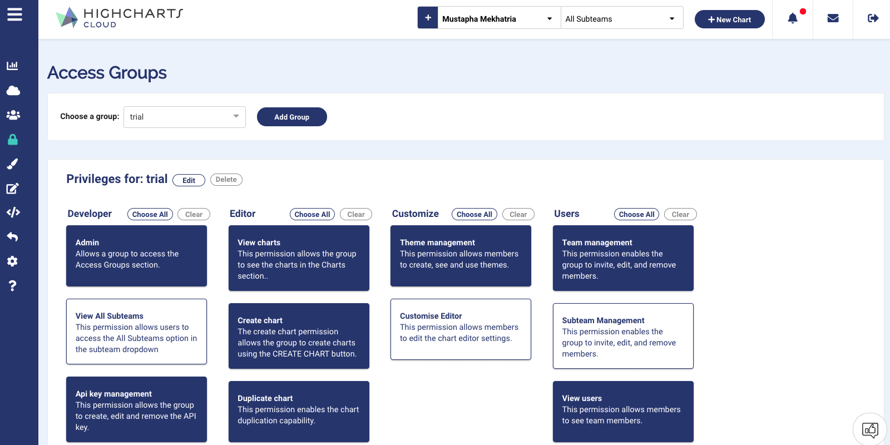Click Choose All for Developer privileges
Screen dimensions: 890x445
tap(150, 214)
